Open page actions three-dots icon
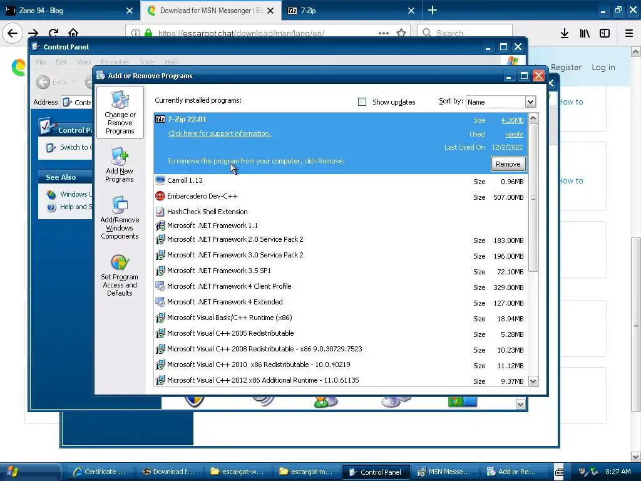This screenshot has height=481, width=641. [384, 33]
